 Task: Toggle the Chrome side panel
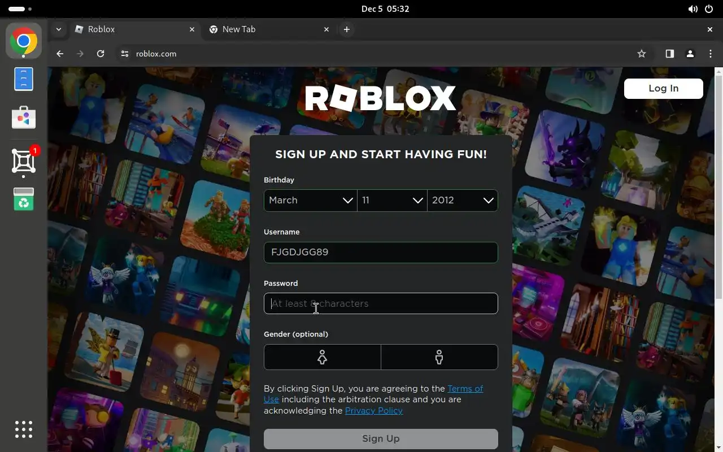coord(669,54)
